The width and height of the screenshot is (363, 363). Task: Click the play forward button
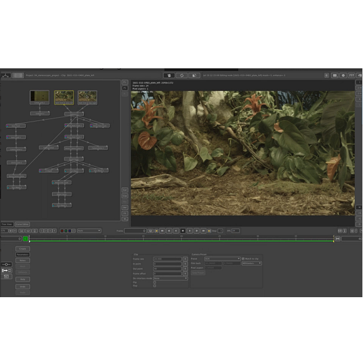pos(190,231)
